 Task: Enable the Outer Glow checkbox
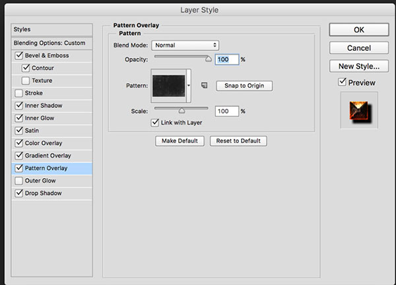(x=19, y=181)
